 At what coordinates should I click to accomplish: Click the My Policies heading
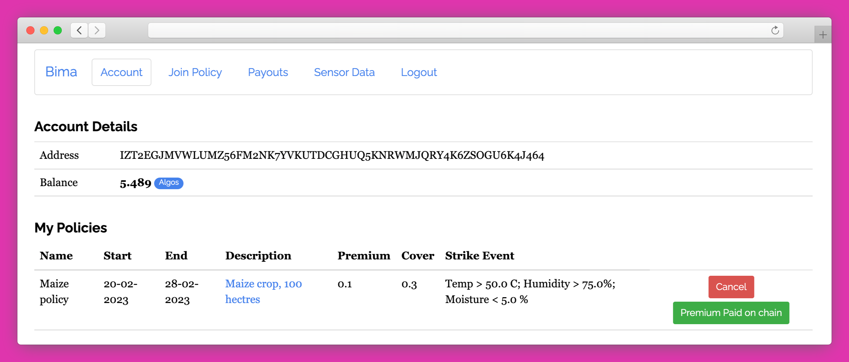tap(71, 228)
